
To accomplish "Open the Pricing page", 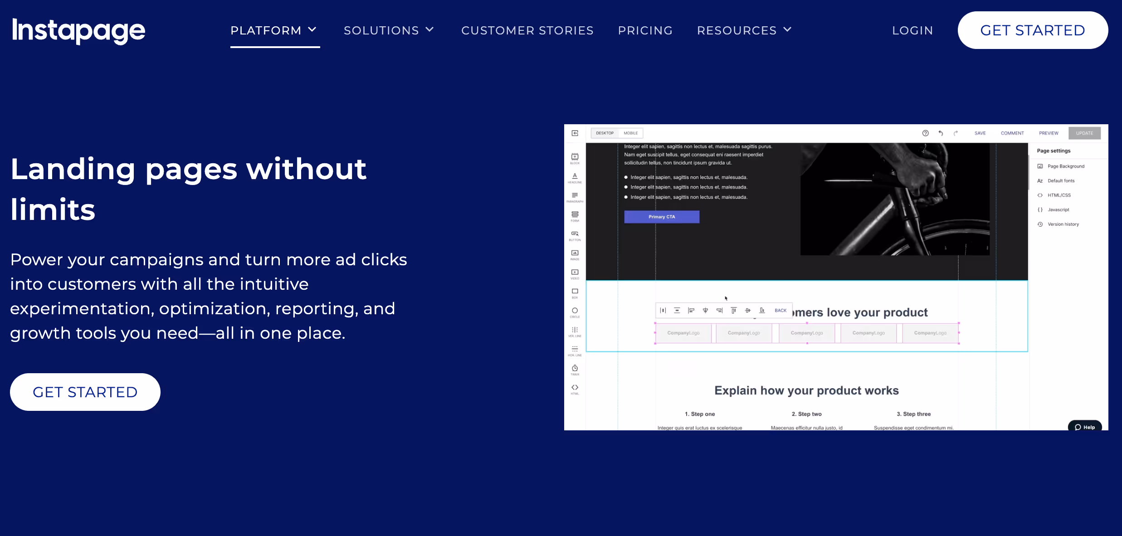I will tap(645, 30).
